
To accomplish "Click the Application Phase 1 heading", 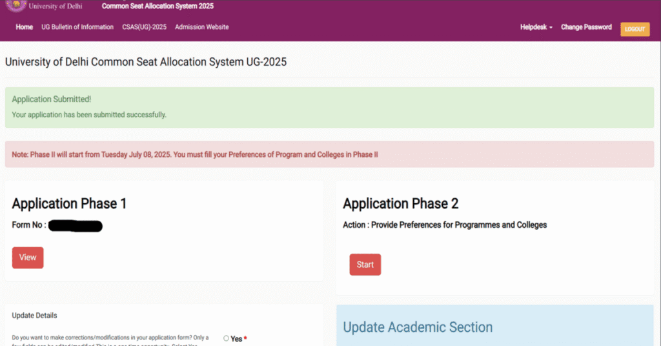I will click(69, 204).
